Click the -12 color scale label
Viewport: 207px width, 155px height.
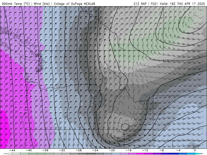coord(145,150)
